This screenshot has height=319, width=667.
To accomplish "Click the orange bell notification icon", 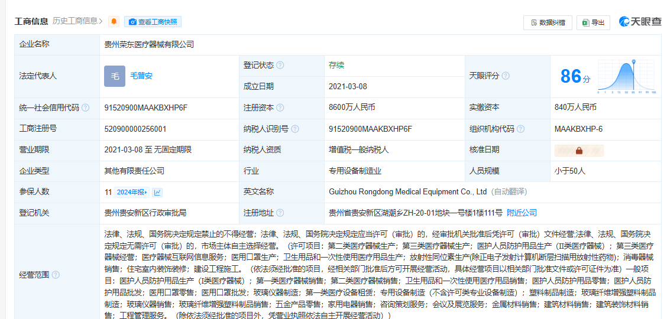I will [x=114, y=22].
